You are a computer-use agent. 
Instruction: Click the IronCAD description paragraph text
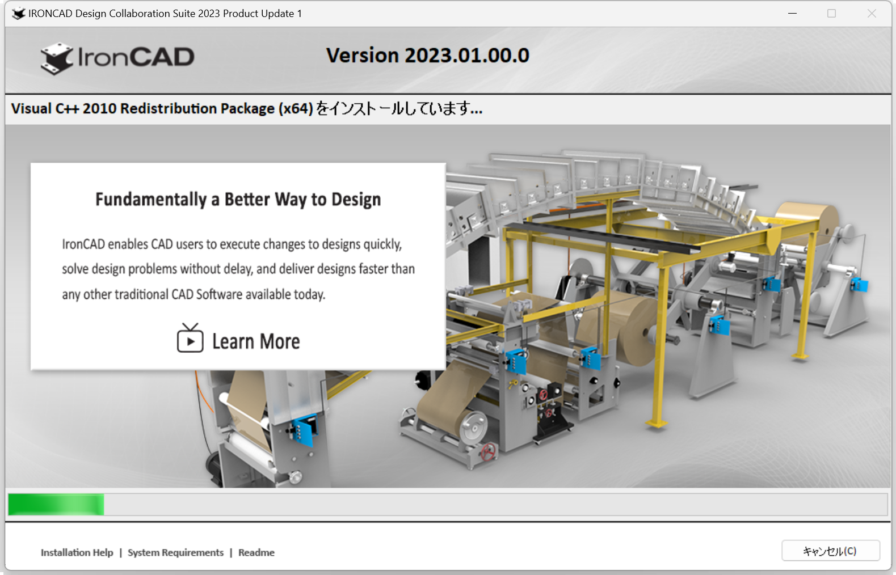[x=238, y=269]
